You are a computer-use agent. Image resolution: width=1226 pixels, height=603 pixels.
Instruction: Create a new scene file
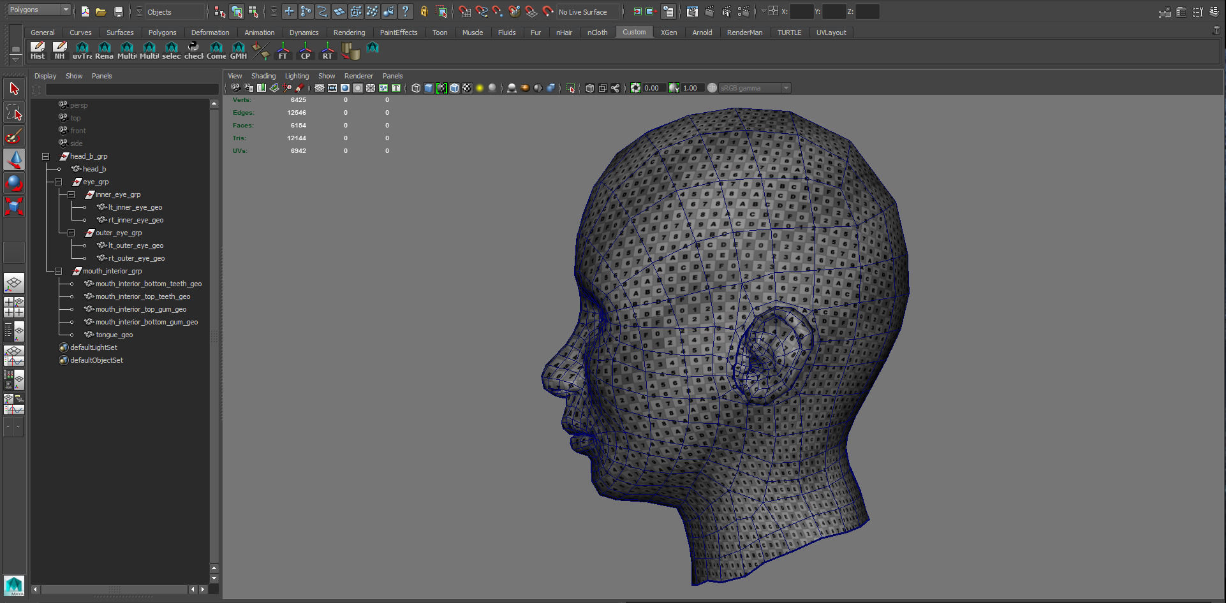click(x=85, y=11)
